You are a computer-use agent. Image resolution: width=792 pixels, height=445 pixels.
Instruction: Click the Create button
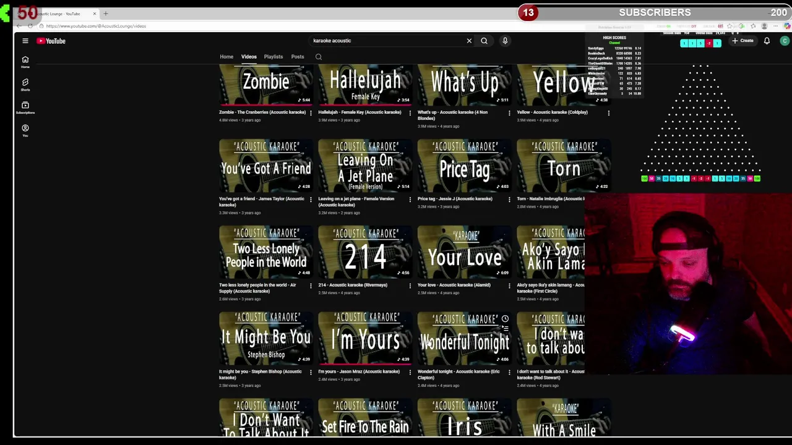click(x=742, y=41)
